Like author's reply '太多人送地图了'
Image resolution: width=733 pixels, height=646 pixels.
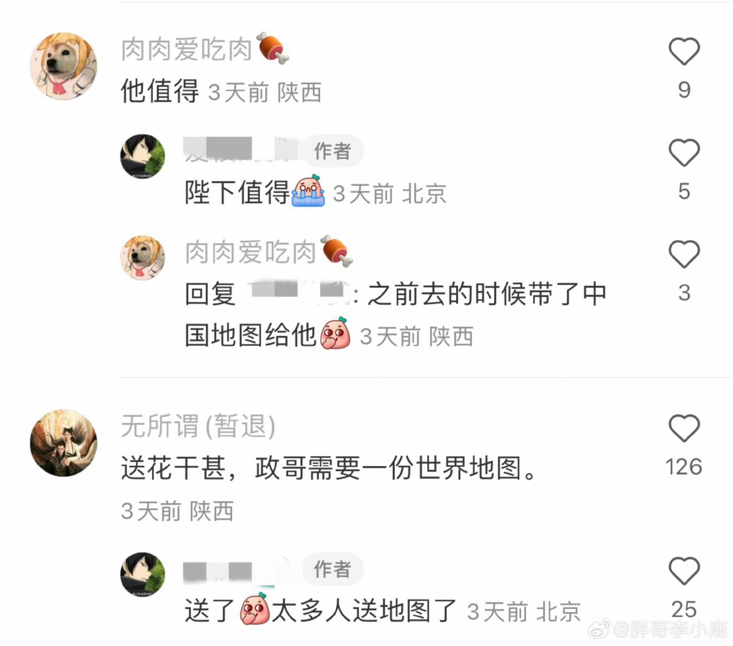(684, 571)
